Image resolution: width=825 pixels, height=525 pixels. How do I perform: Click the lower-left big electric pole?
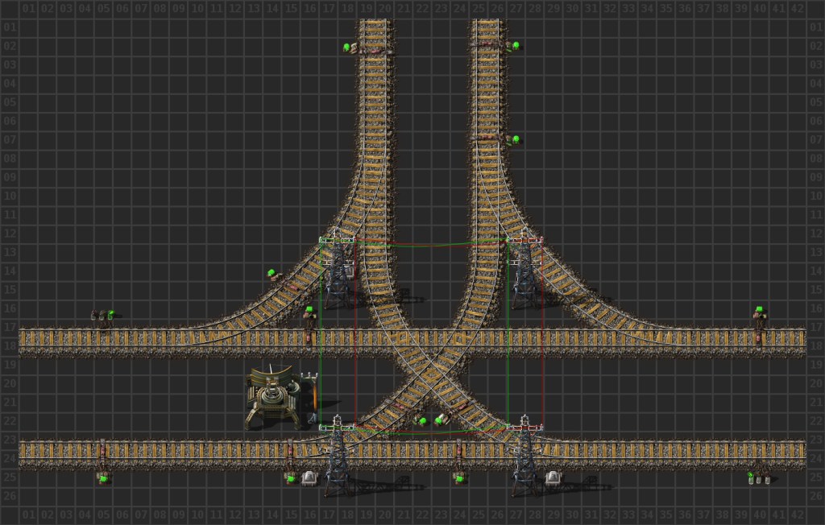(338, 457)
